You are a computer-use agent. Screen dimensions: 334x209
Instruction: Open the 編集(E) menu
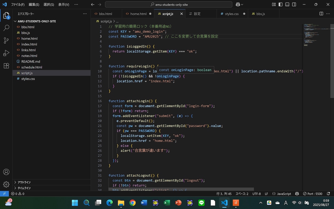point(34,5)
